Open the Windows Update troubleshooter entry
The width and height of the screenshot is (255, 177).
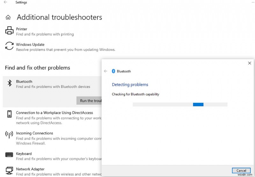[60, 47]
